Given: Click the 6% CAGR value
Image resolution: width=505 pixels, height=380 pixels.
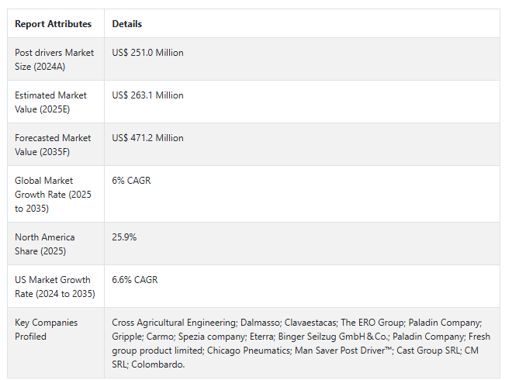Looking at the screenshot, I should tap(131, 181).
